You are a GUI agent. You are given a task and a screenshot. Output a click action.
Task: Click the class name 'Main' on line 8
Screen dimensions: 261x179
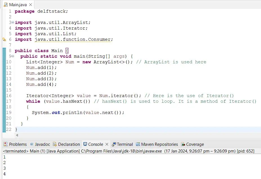[57, 51]
